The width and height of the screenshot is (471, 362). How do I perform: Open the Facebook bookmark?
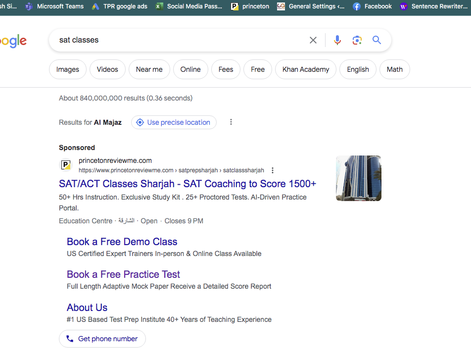[x=373, y=6]
